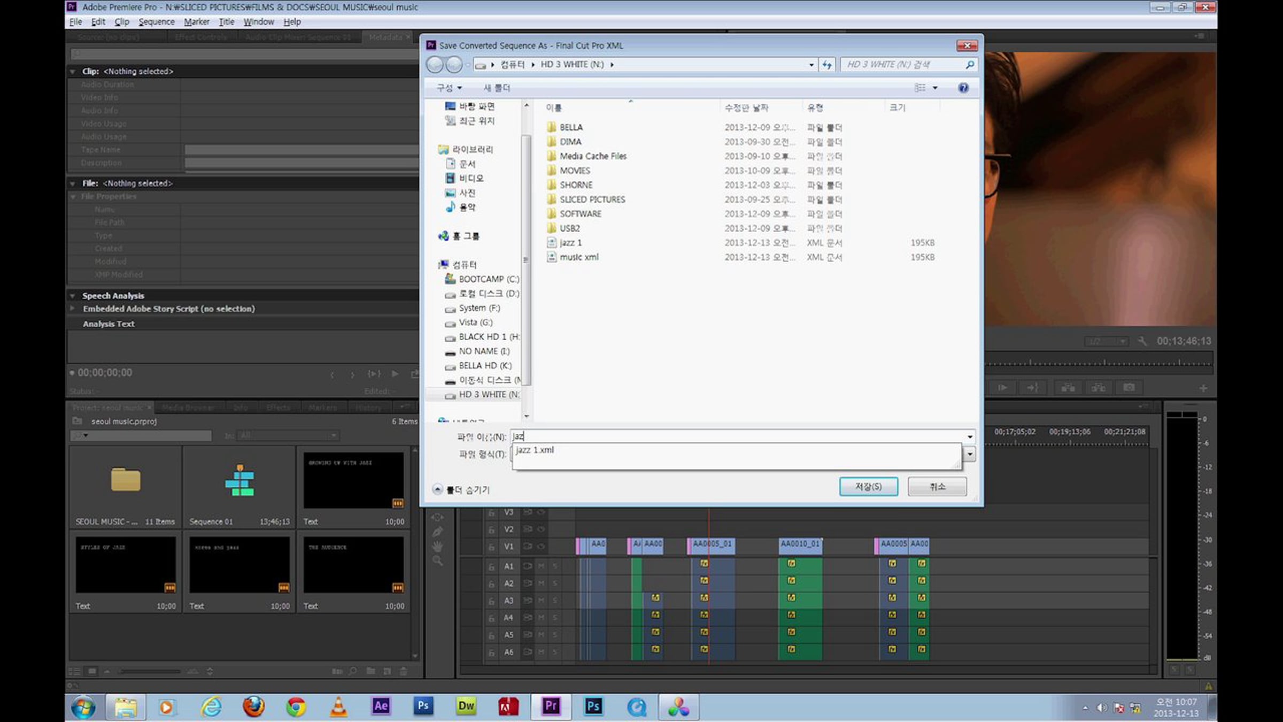The image size is (1283, 722).
Task: Click the Go to Out point button
Action: [1032, 387]
